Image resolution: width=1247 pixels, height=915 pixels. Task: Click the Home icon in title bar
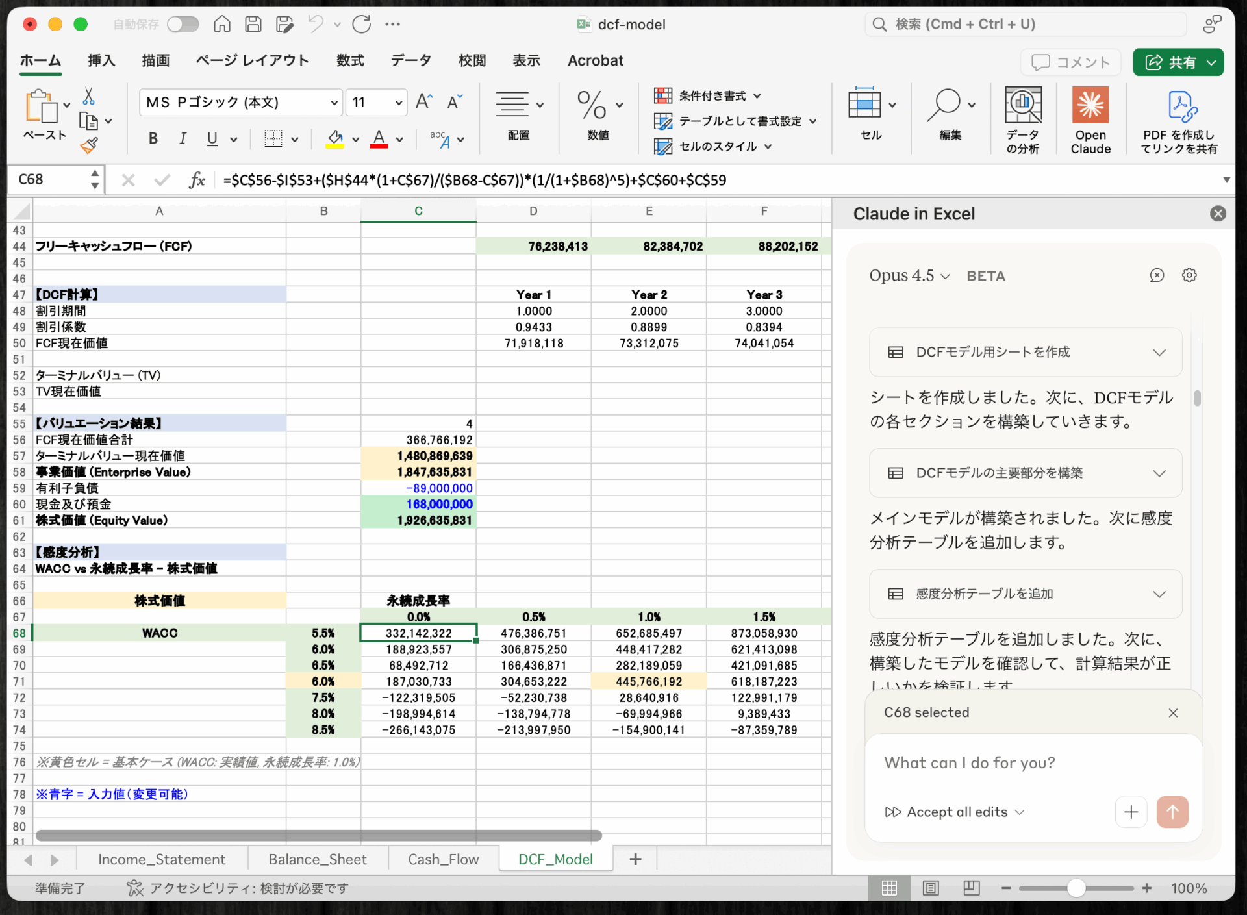pyautogui.click(x=222, y=25)
